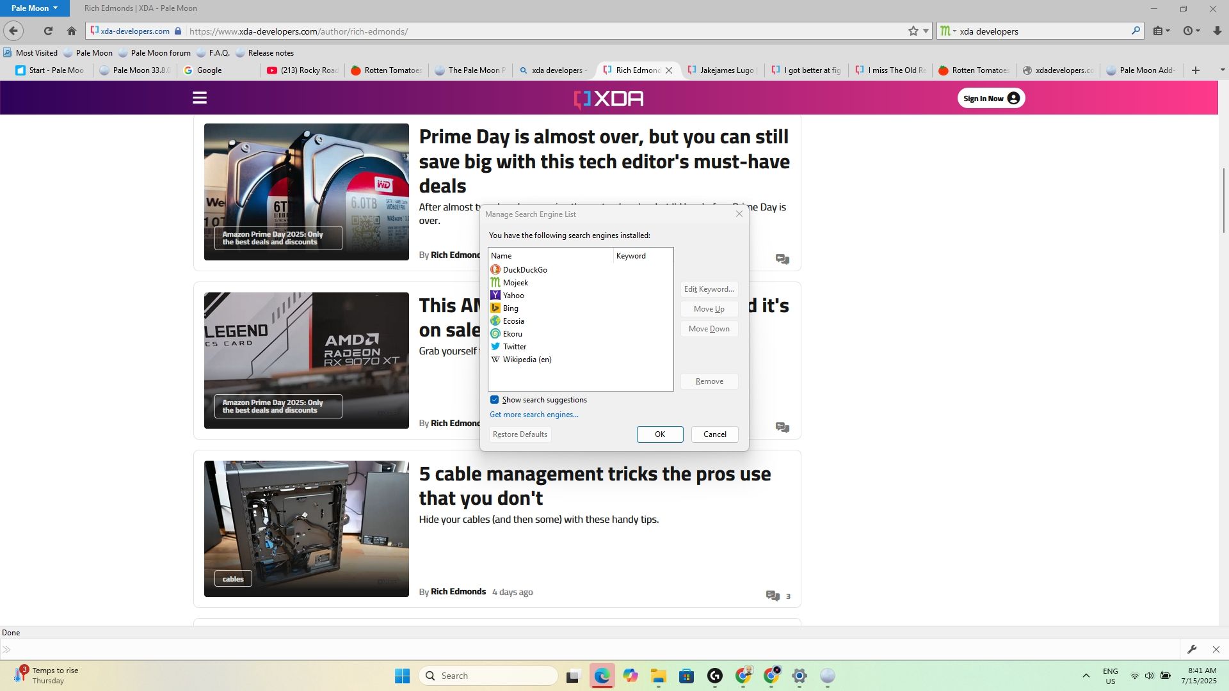Open the XDA hamburger menu
Screen dimensions: 1229x691
(200, 98)
